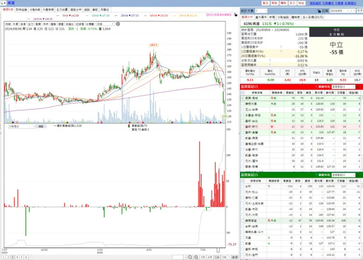Select 5年 chart period button
The width and height of the screenshot is (363, 260).
[x=224, y=257]
